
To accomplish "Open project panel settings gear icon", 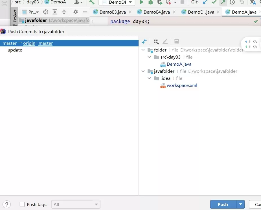I will pyautogui.click(x=75, y=12).
